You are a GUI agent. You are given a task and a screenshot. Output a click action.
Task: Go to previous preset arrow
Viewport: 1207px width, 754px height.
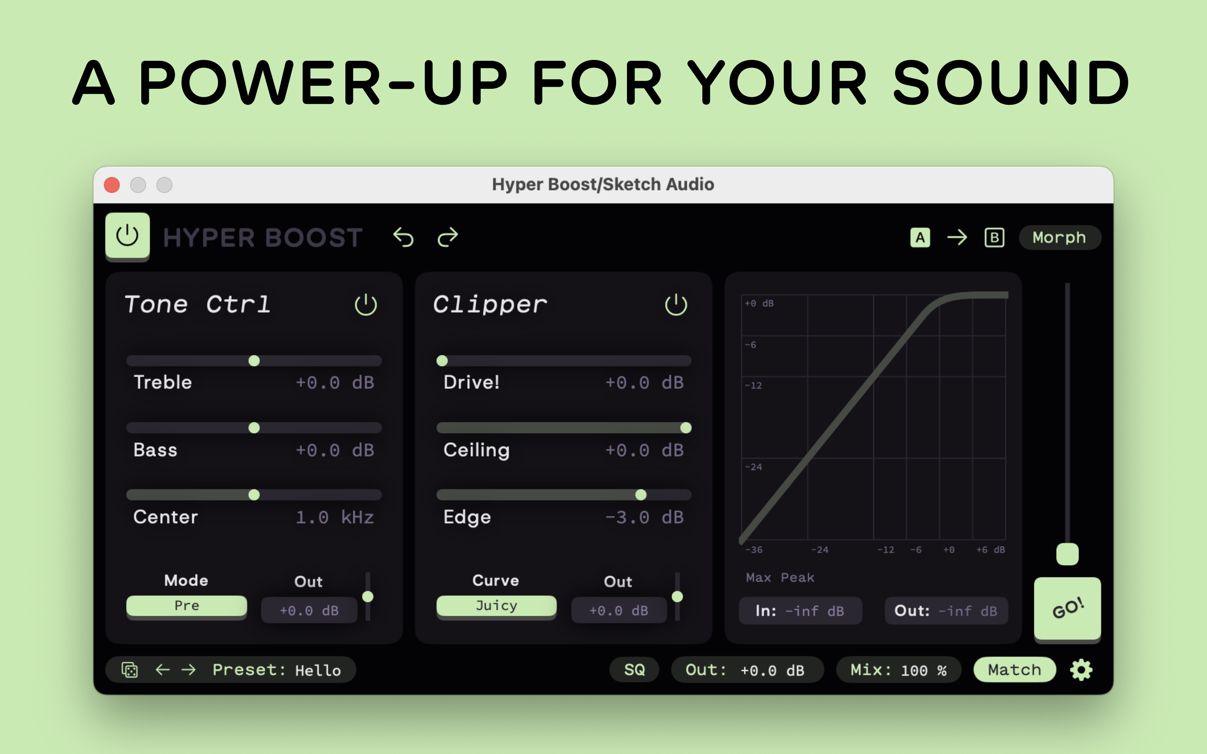pos(163,670)
